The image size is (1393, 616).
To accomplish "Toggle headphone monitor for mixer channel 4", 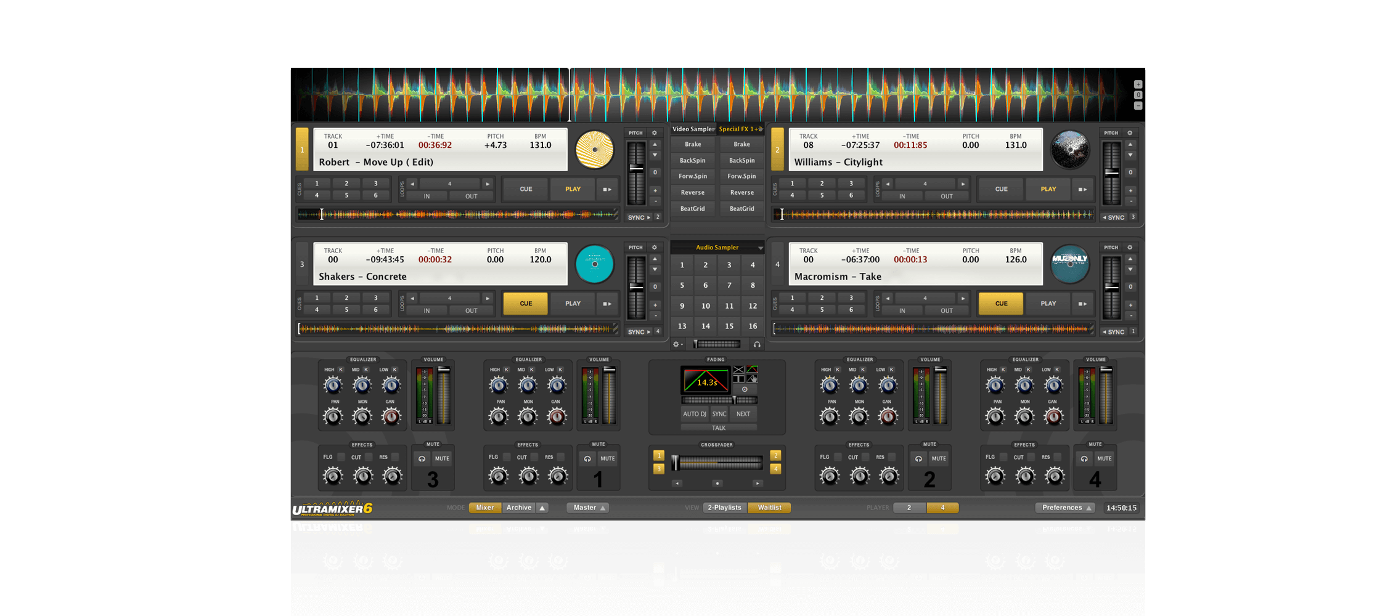I will coord(1084,458).
